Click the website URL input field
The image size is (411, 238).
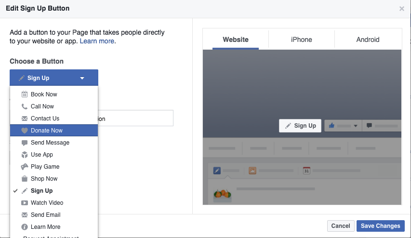pyautogui.click(x=135, y=118)
